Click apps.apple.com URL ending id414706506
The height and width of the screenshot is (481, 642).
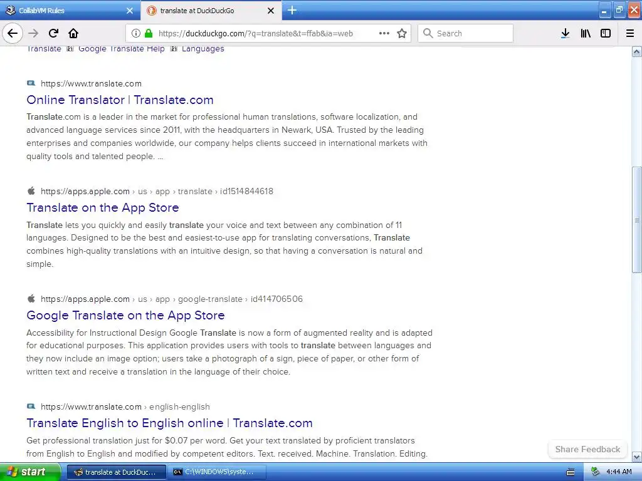(172, 299)
